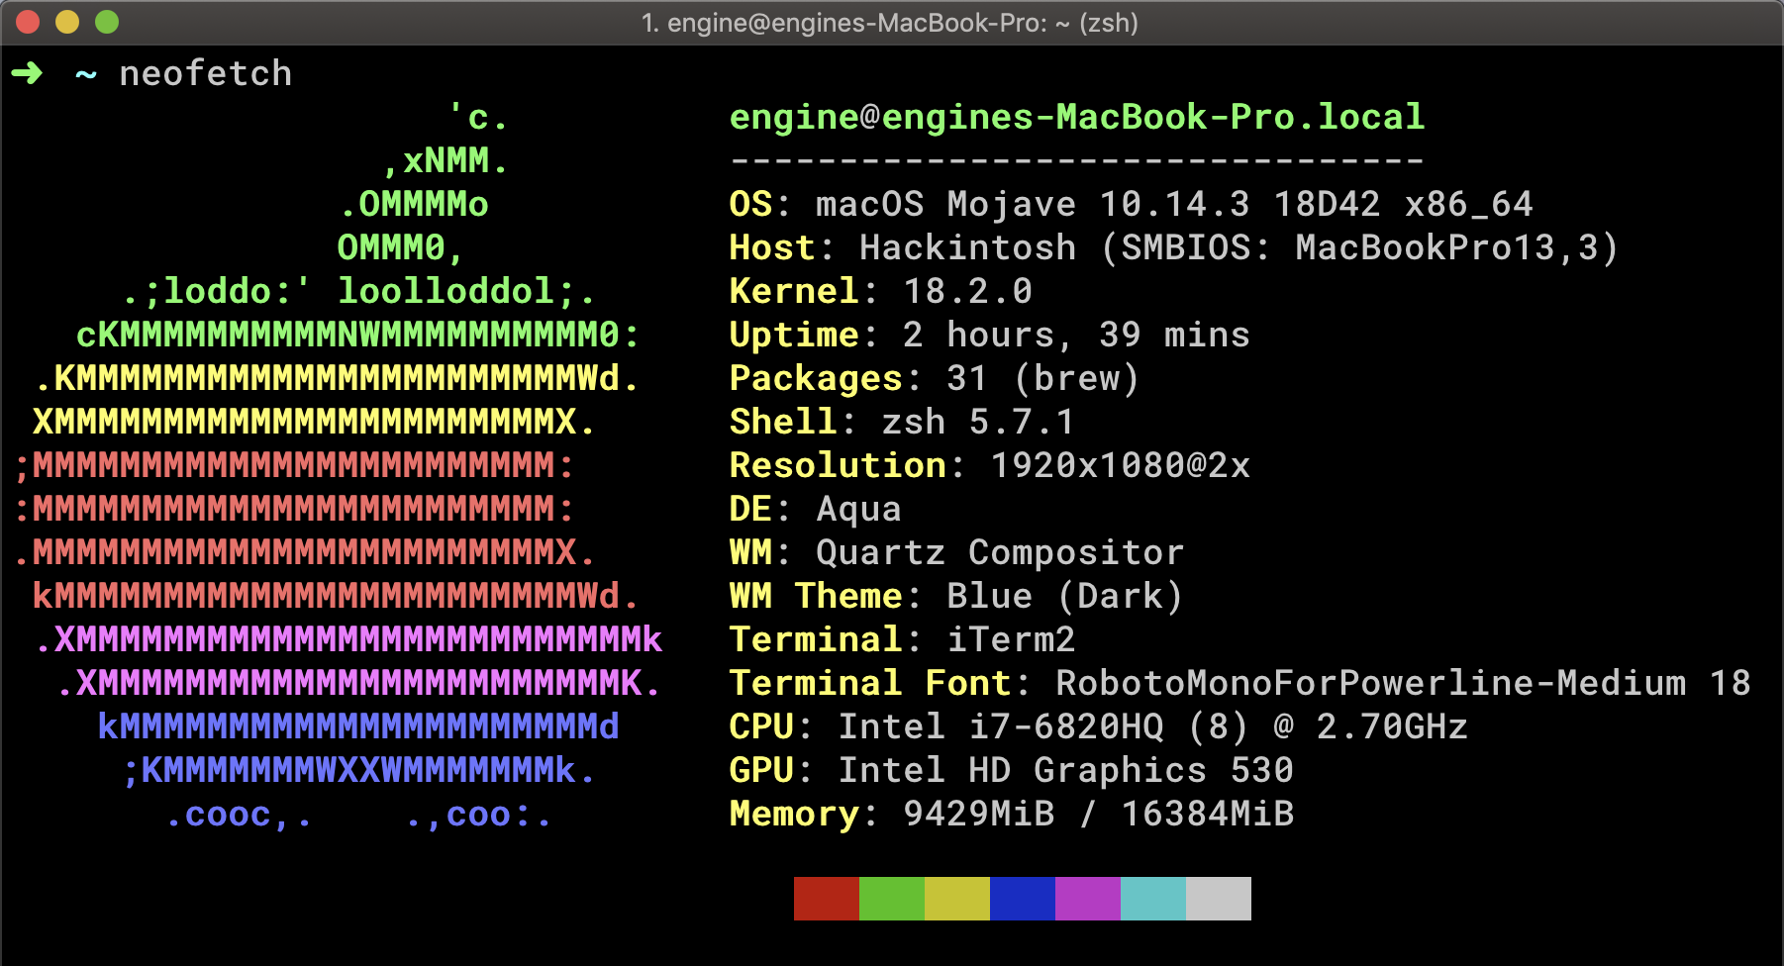Image resolution: width=1784 pixels, height=966 pixels.
Task: Click the yellow color block
Action: [x=957, y=899]
